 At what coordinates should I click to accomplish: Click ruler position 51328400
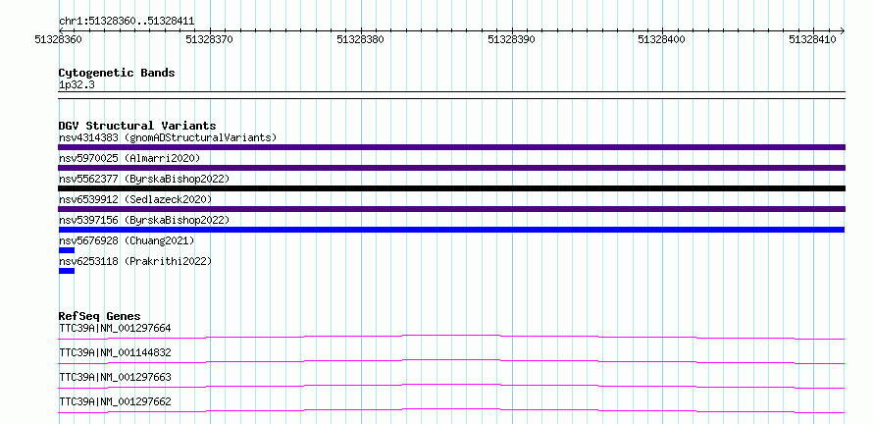[661, 39]
